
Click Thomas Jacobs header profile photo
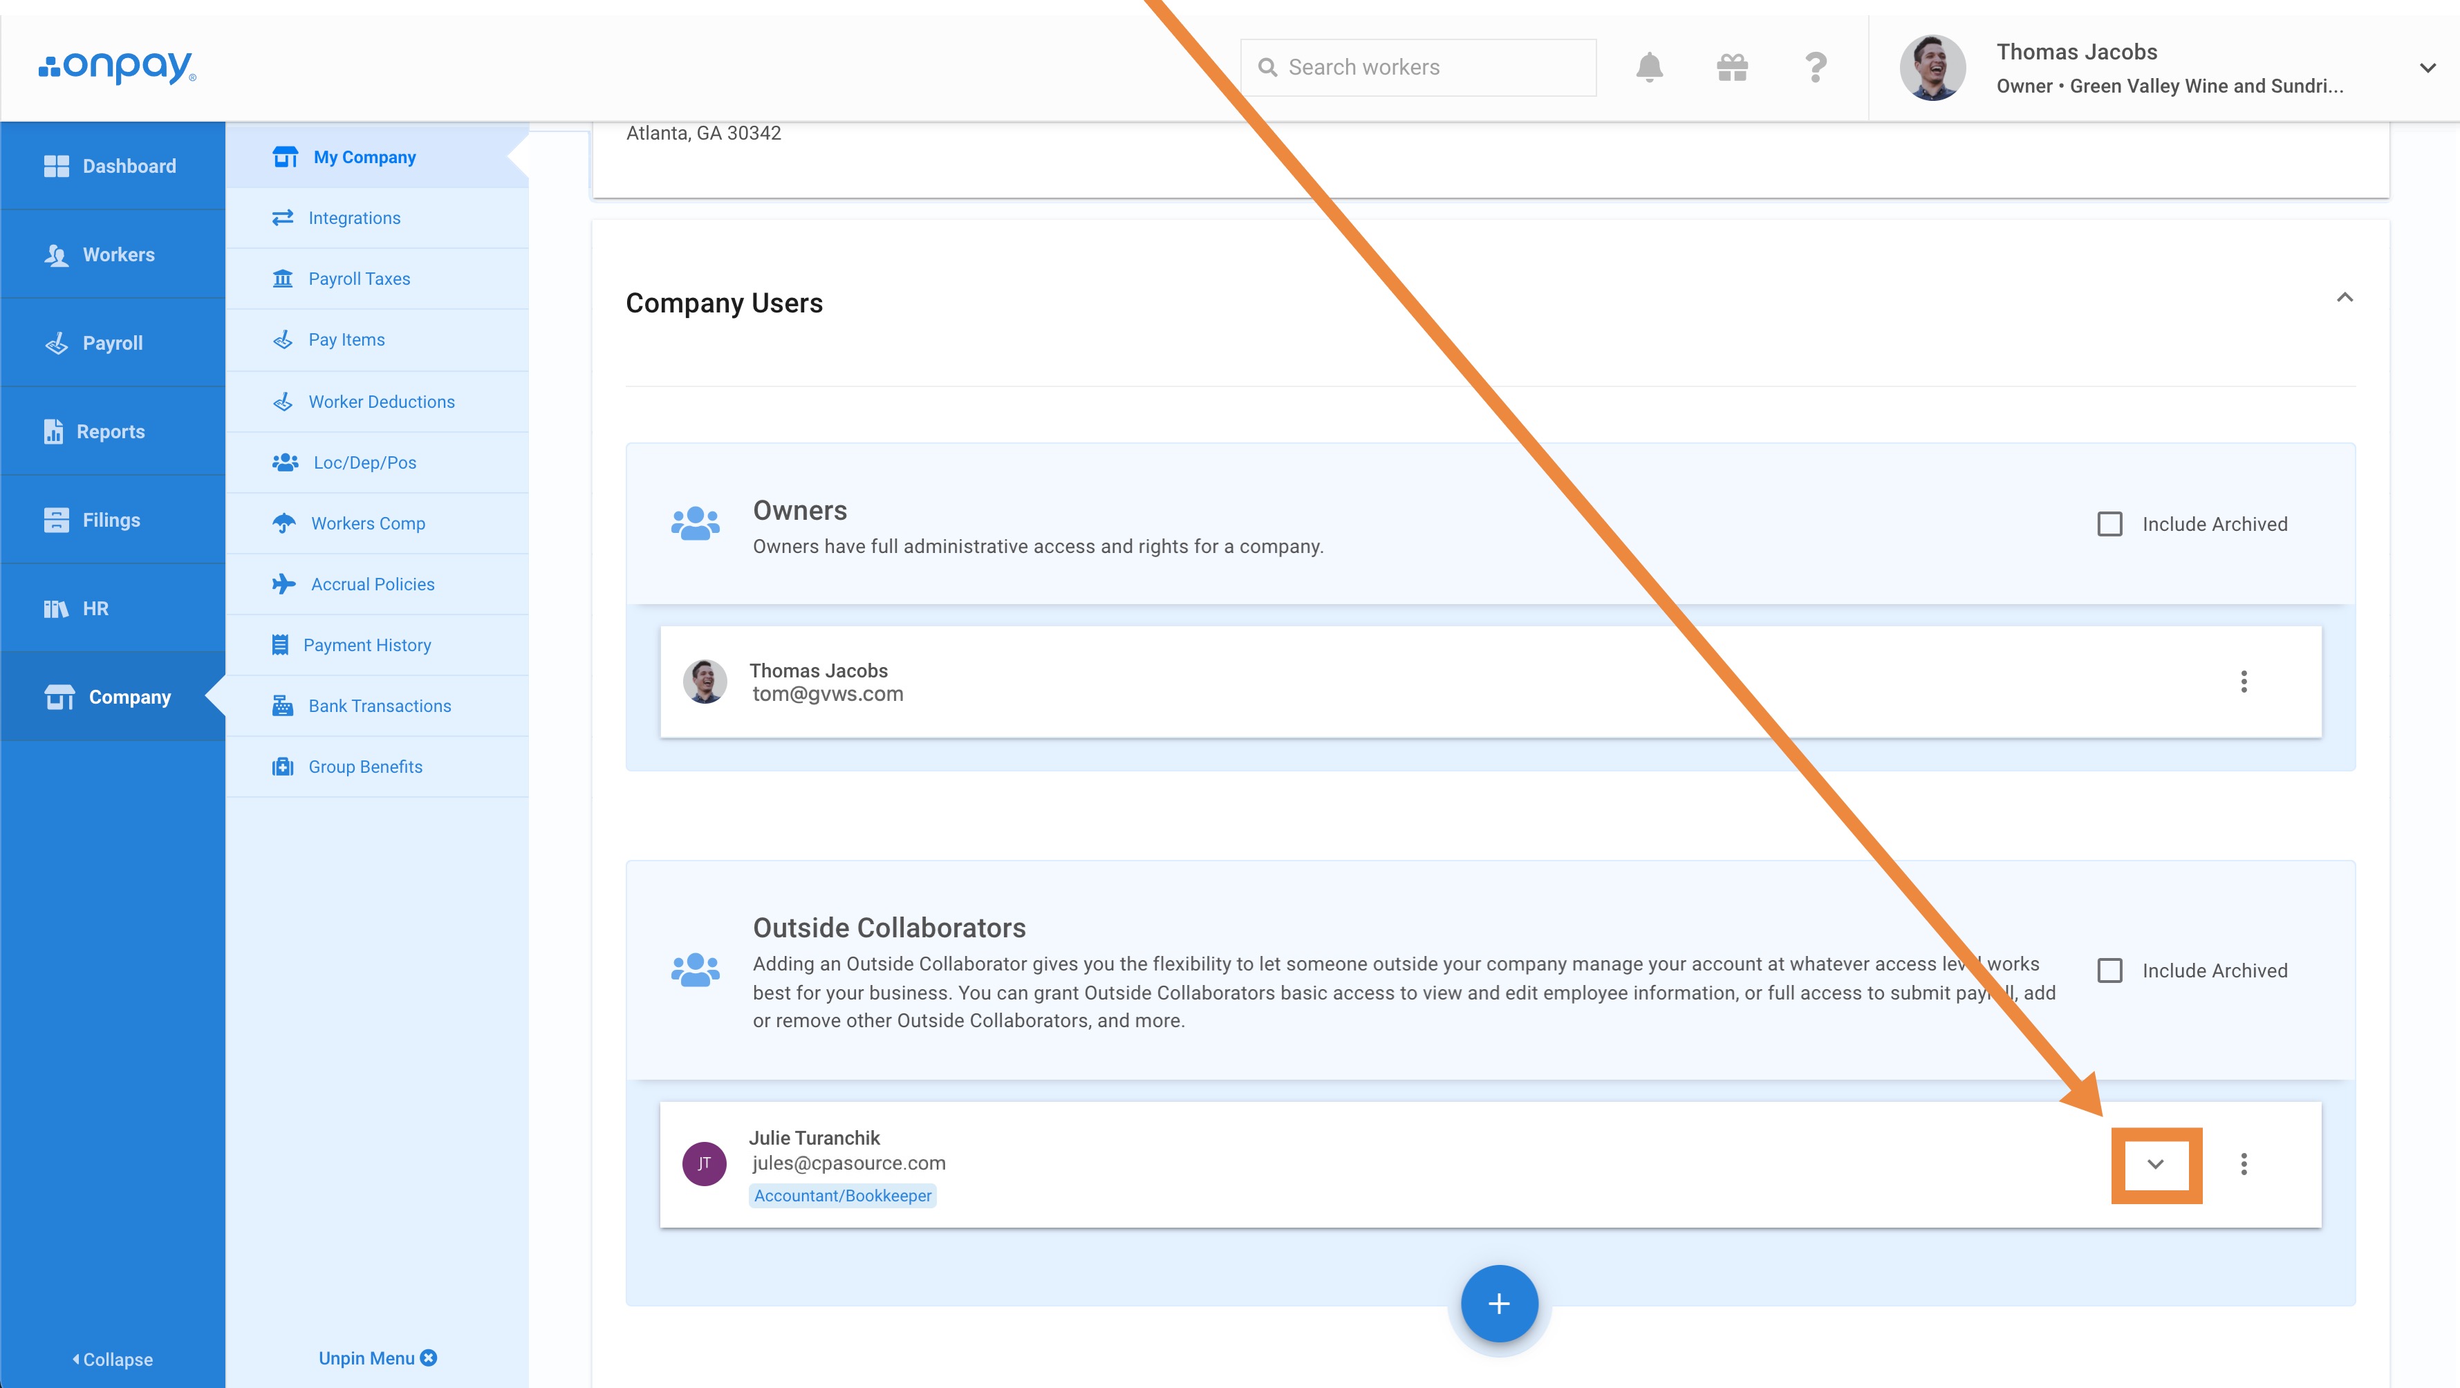(1933, 68)
